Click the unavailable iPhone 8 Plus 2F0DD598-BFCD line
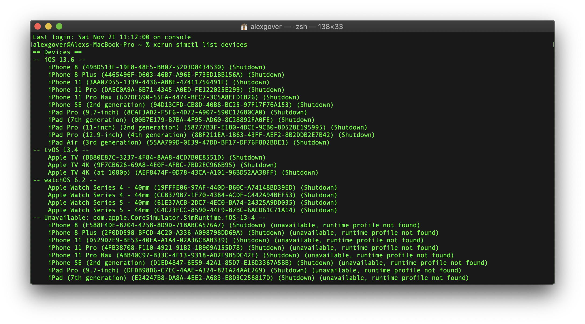Image resolution: width=585 pixels, height=324 pixels. 243,233
